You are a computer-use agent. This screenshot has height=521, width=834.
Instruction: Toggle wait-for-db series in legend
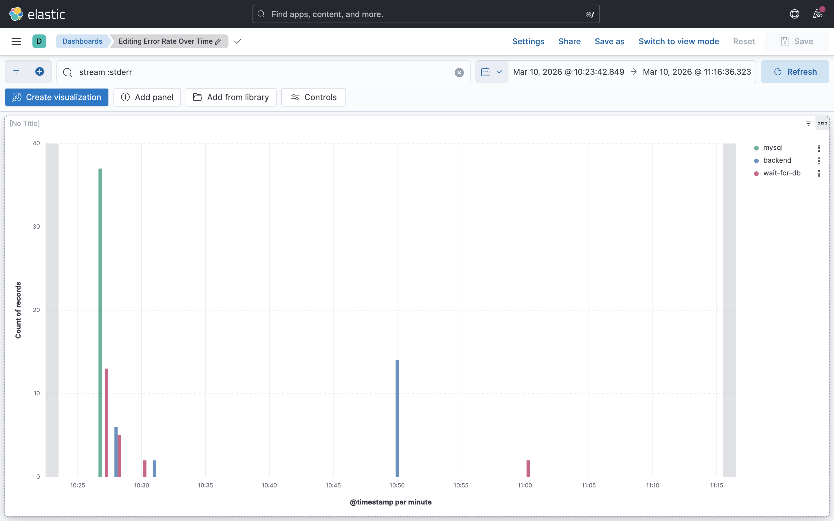click(782, 173)
